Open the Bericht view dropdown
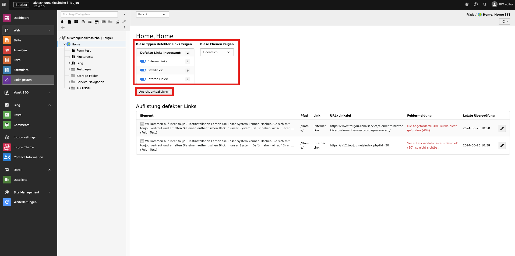This screenshot has width=515, height=256. point(152,15)
